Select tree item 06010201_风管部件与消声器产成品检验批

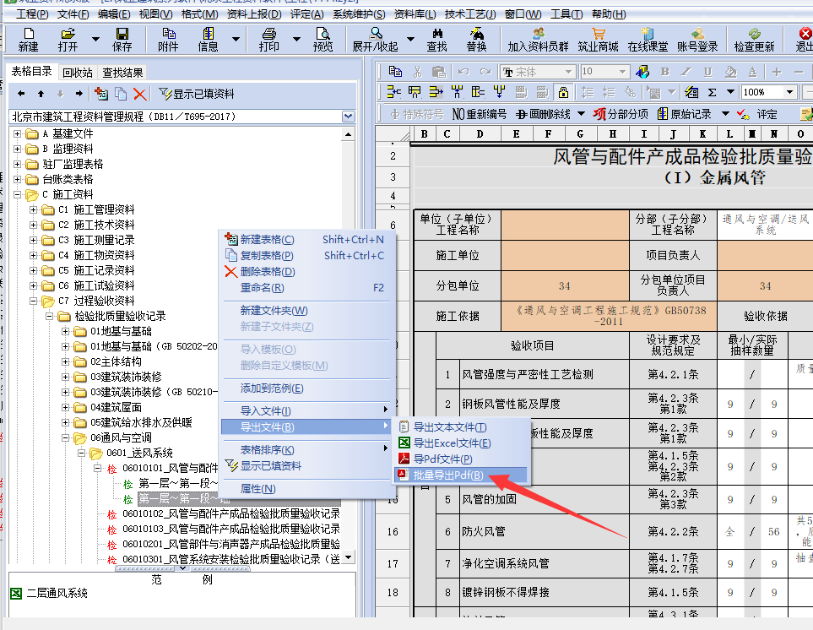[231, 545]
